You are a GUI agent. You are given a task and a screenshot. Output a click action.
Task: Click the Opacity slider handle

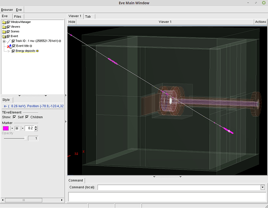tap(26, 138)
